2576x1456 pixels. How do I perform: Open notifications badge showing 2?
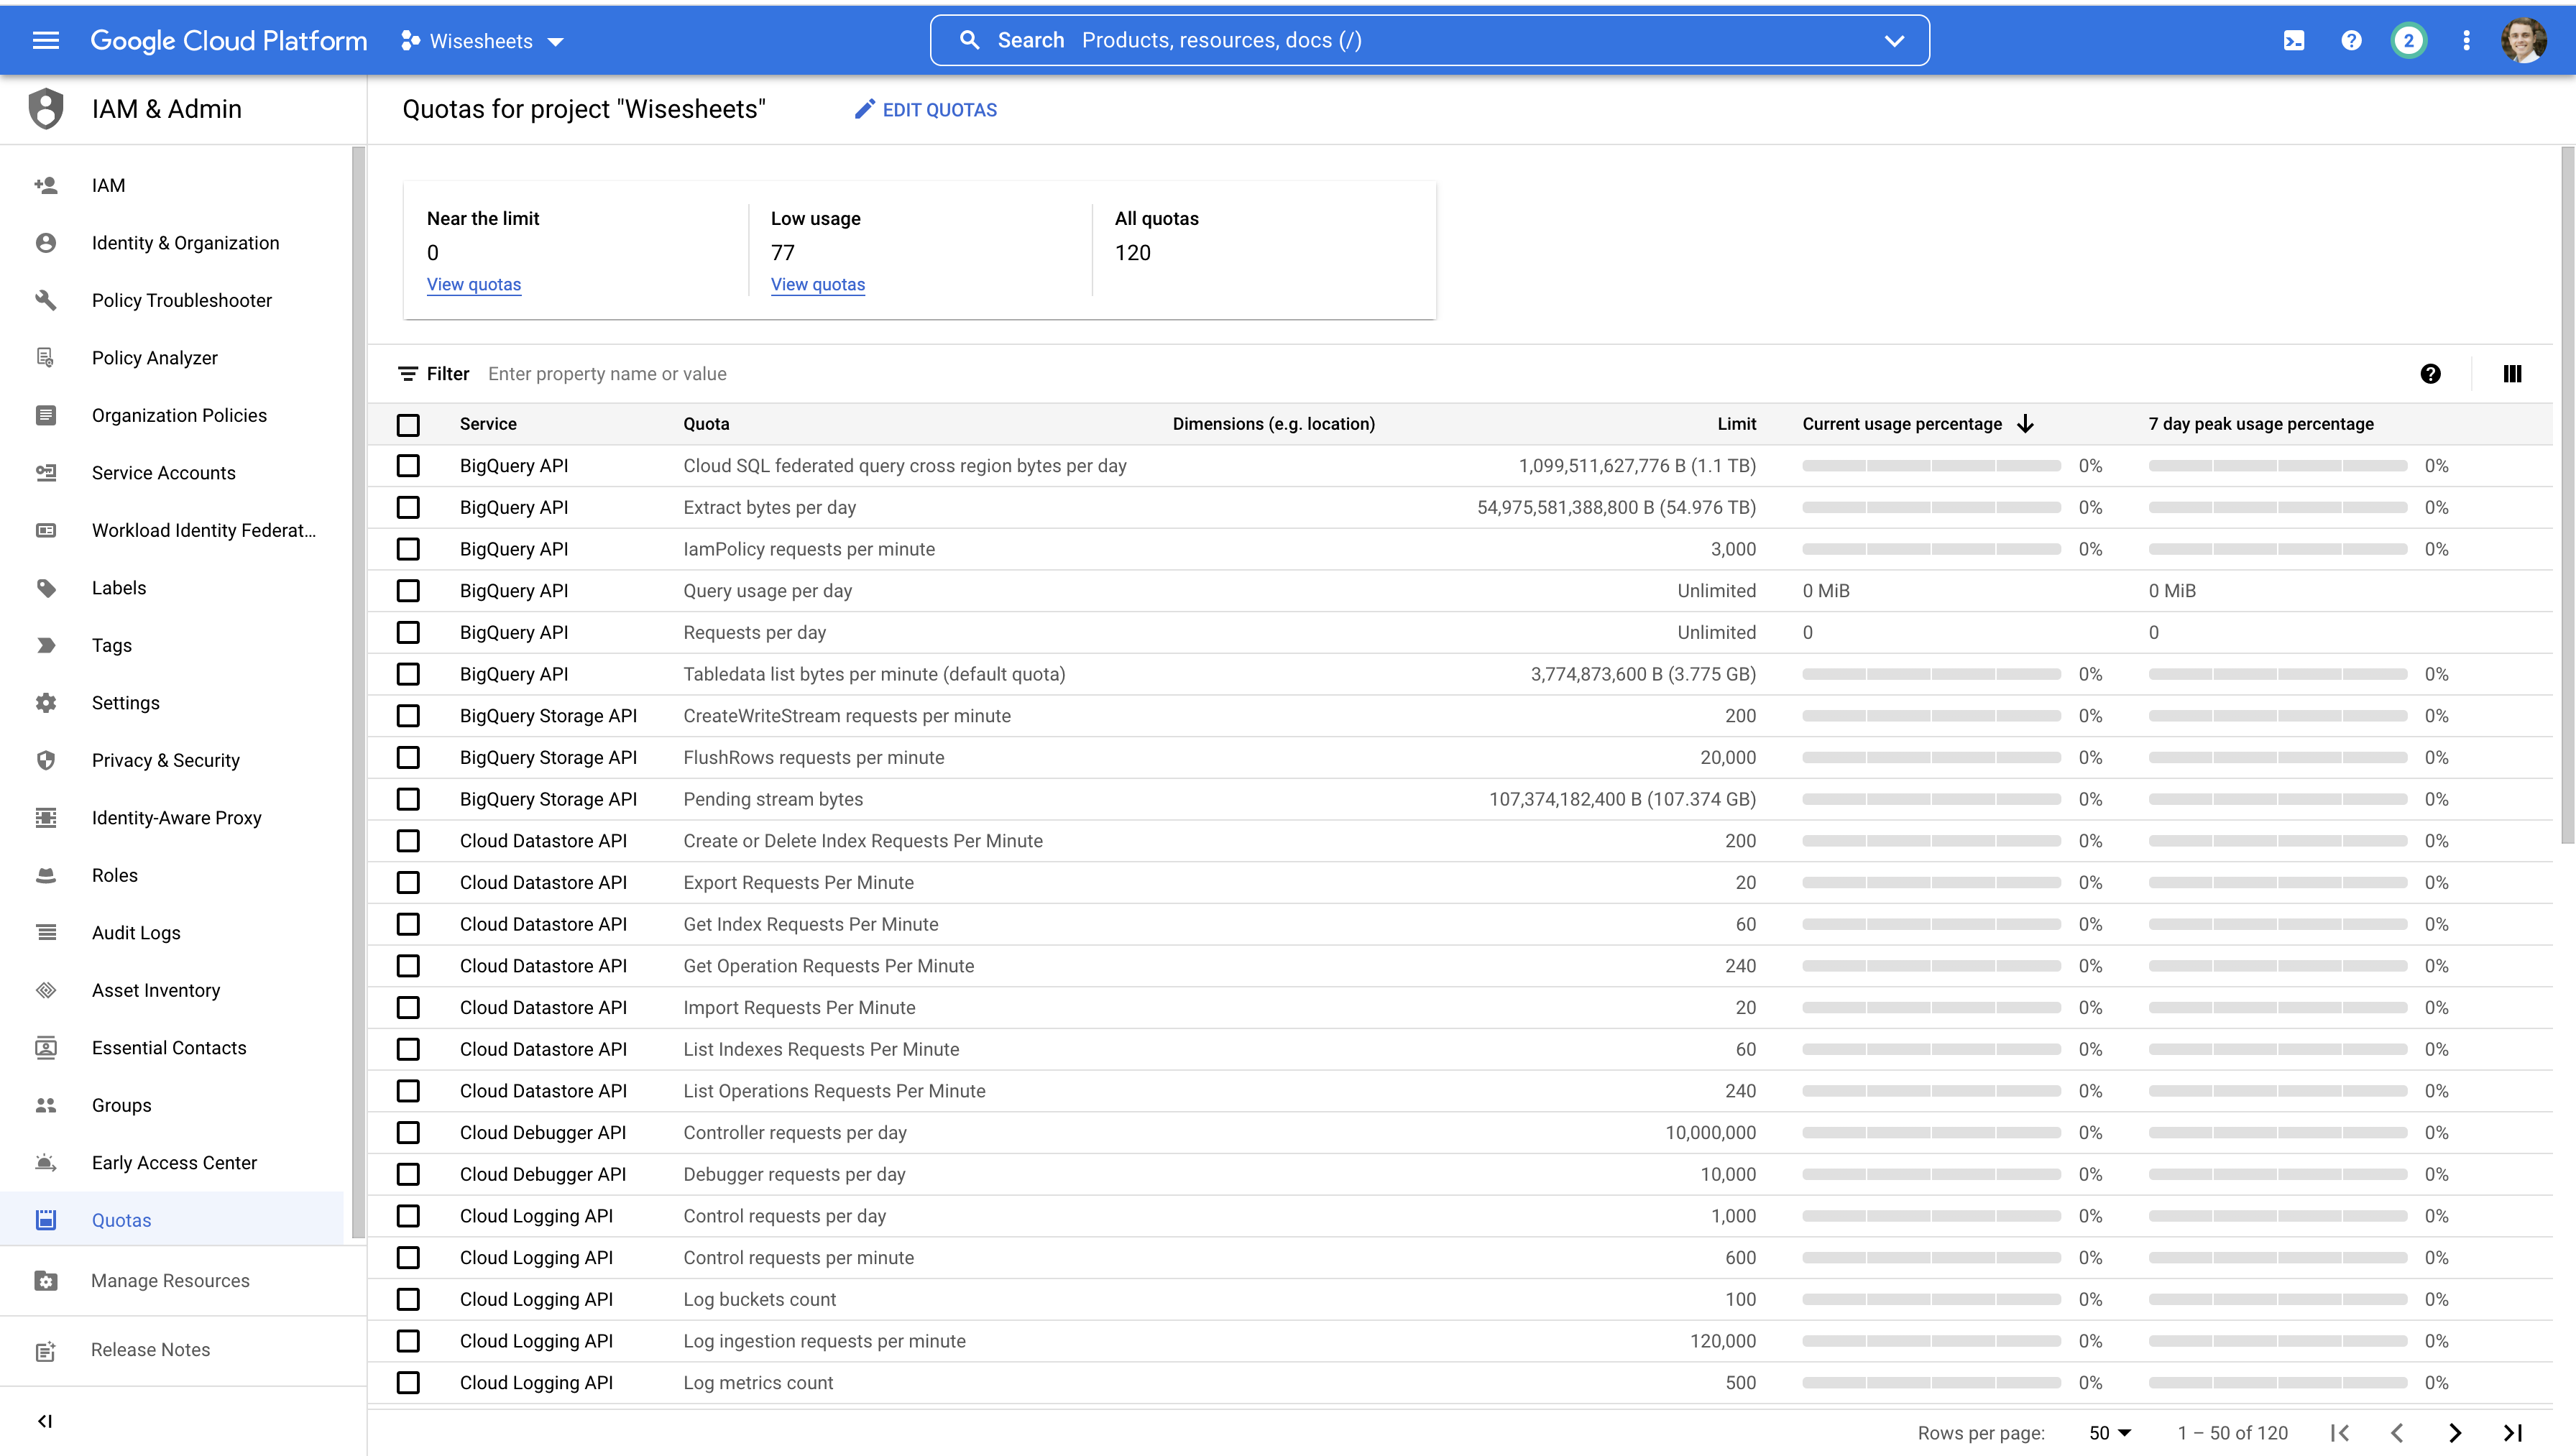[x=2408, y=40]
